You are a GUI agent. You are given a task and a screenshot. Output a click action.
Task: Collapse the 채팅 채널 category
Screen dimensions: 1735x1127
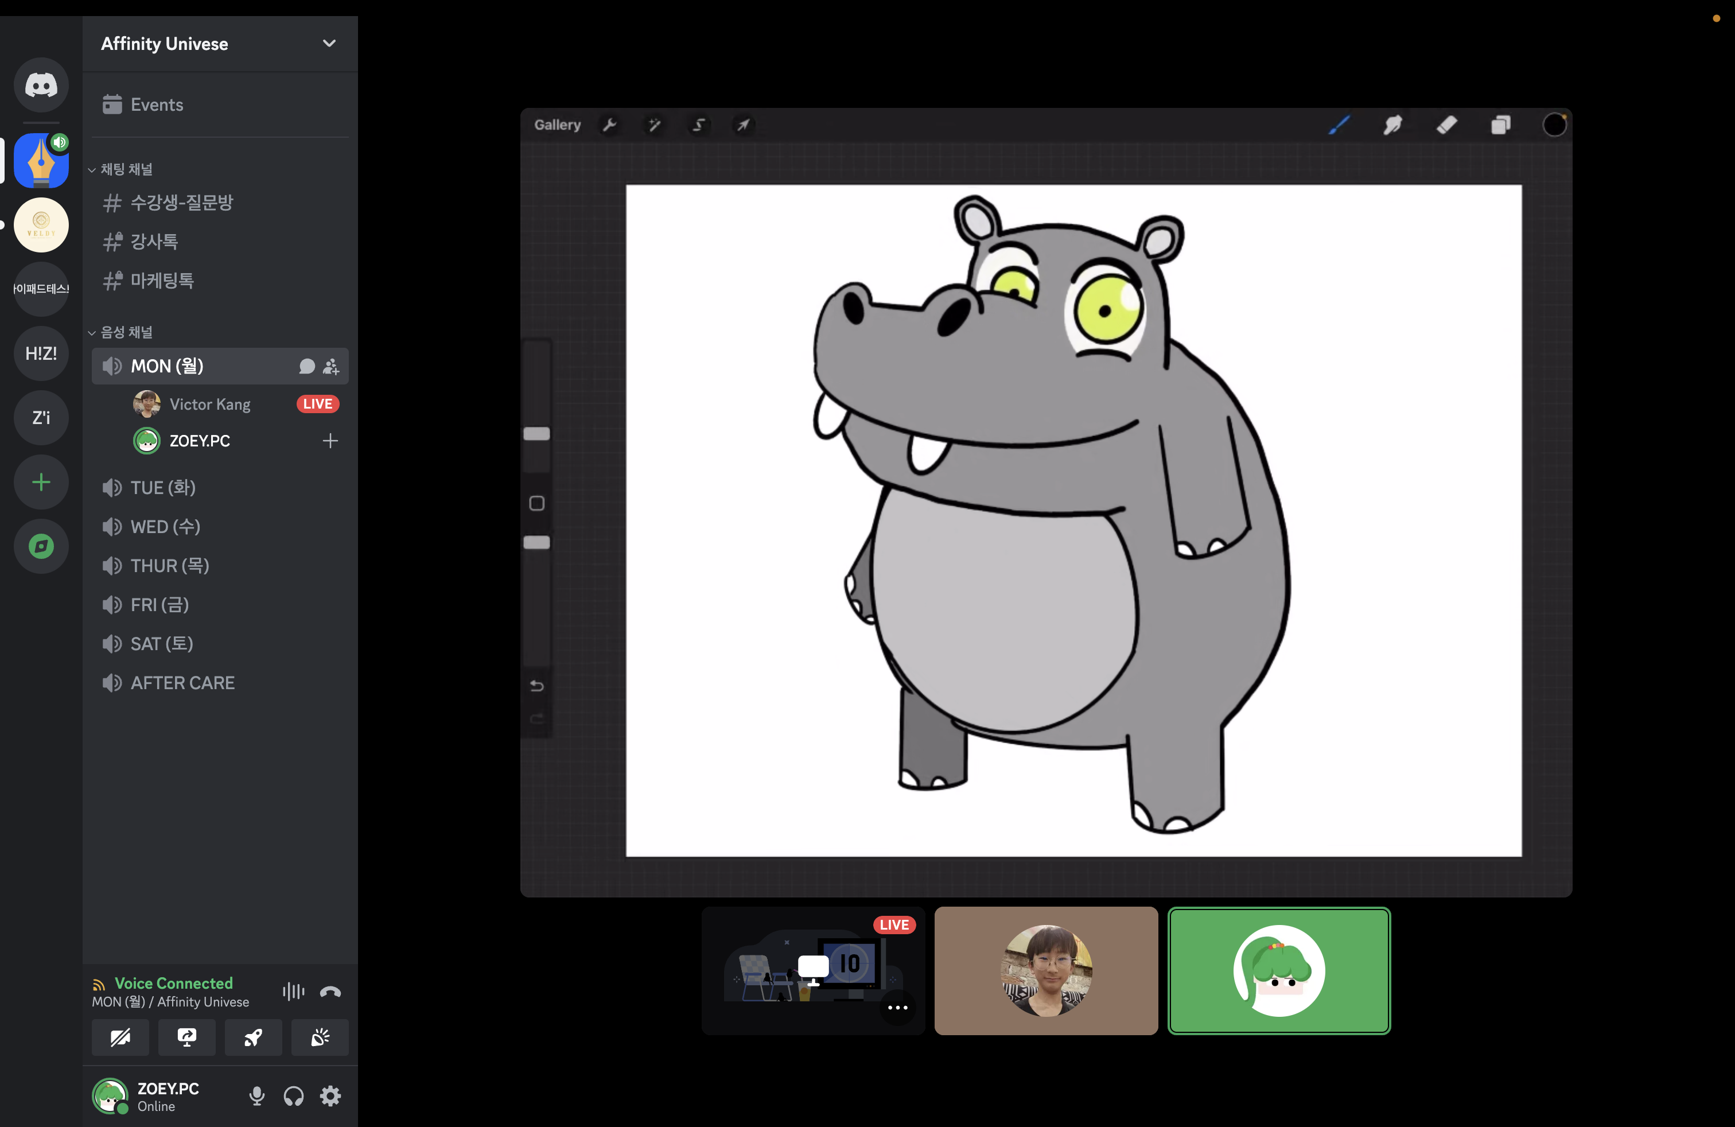pos(126,169)
